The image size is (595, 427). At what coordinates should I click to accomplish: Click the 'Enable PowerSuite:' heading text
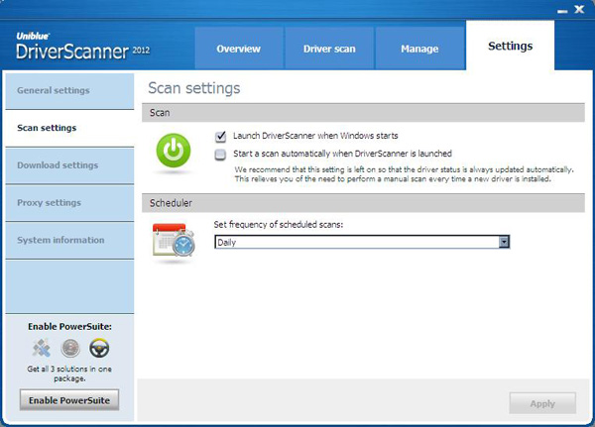click(69, 327)
